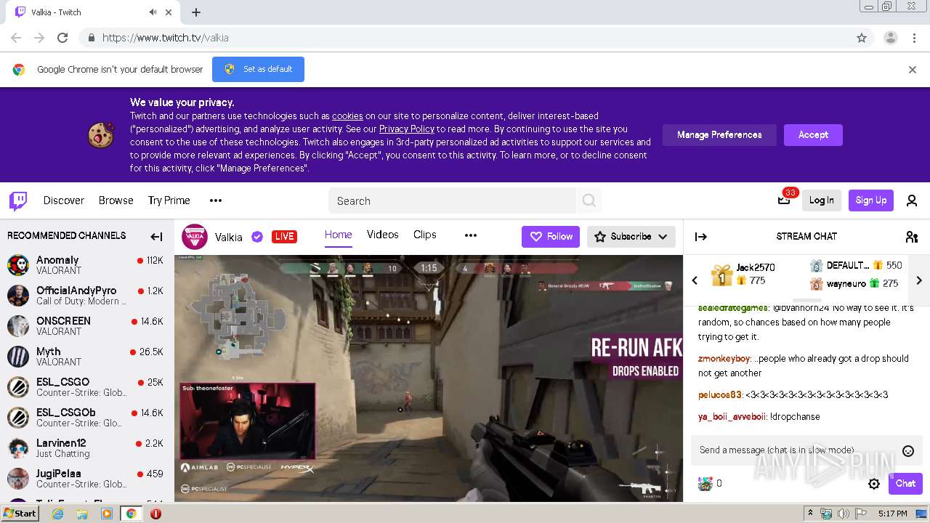This screenshot has height=523, width=930.
Task: Click Manage Preferences in privacy banner
Action: coord(719,135)
